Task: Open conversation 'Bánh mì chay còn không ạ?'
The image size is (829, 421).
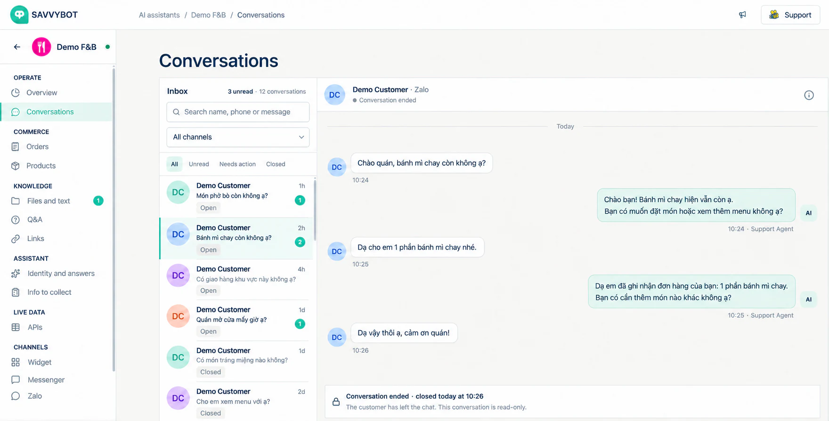Action: pyautogui.click(x=236, y=238)
